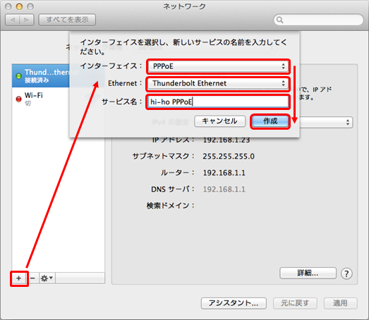Click the 作成 button
The height and width of the screenshot is (320, 369).
[x=270, y=121]
